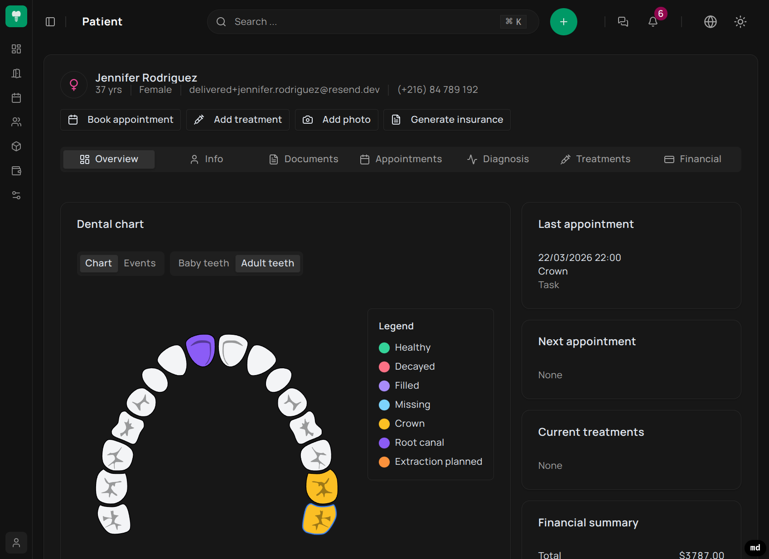Switch to light theme with sun icon
The height and width of the screenshot is (559, 769).
740,21
